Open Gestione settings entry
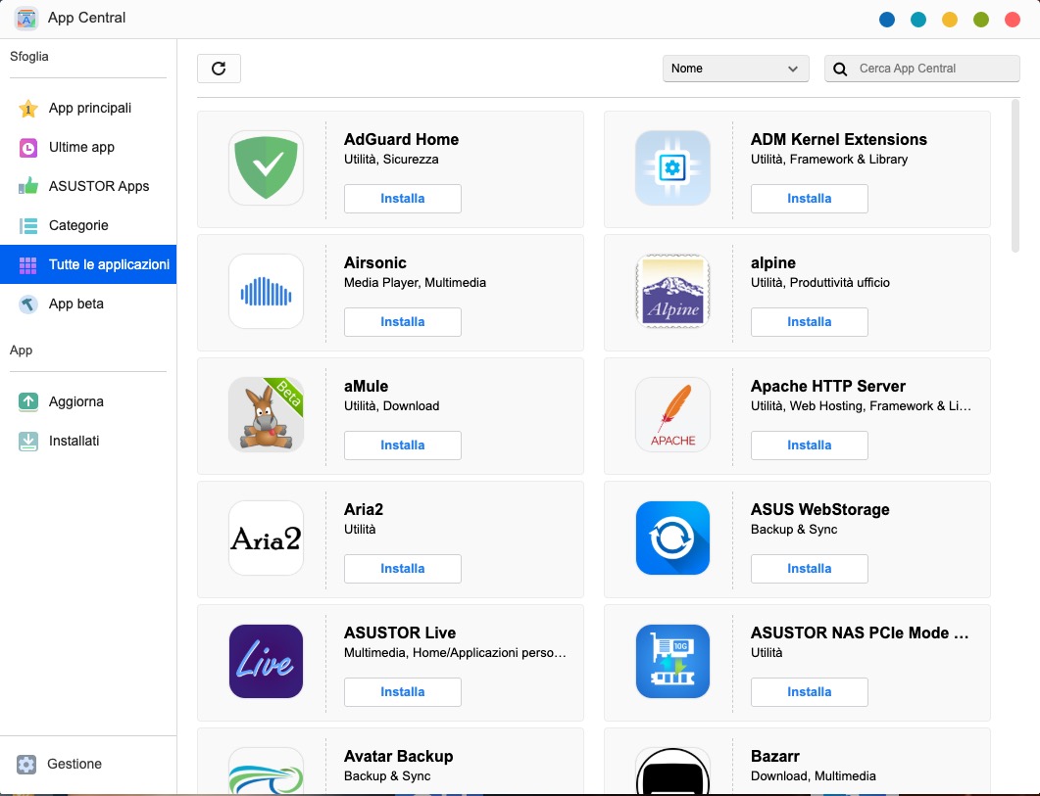The height and width of the screenshot is (796, 1040). point(88,765)
